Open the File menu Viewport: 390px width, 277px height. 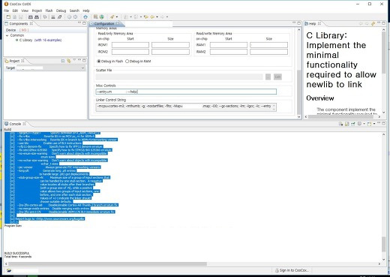point(6,11)
